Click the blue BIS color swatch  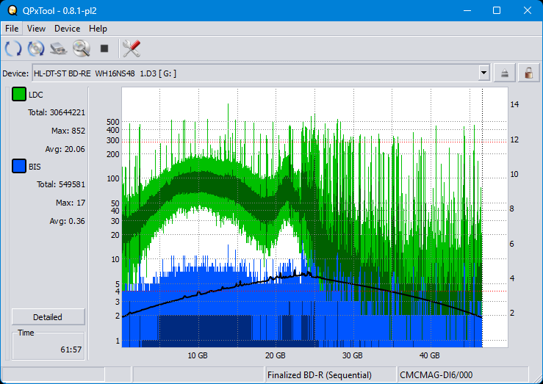[x=19, y=167]
